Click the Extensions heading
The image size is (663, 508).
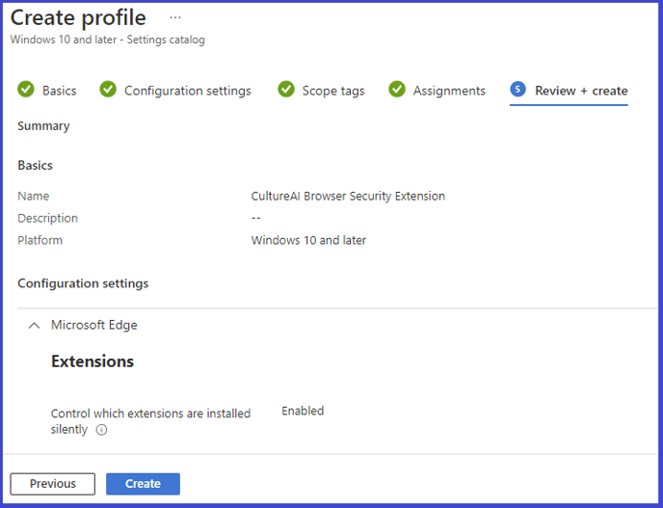coord(93,361)
